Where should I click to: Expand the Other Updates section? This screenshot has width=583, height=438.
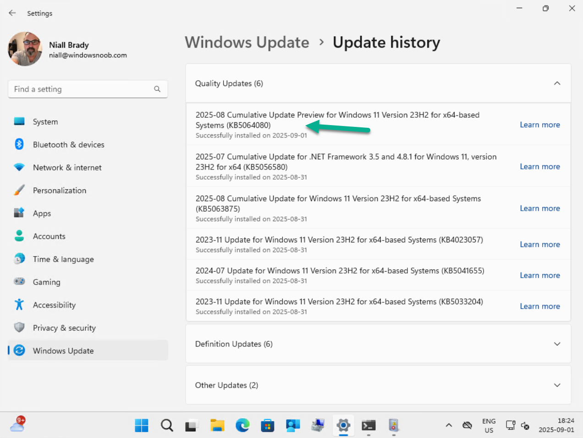tap(557, 385)
